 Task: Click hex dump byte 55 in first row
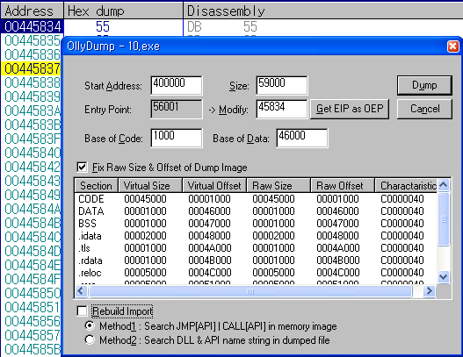point(103,26)
